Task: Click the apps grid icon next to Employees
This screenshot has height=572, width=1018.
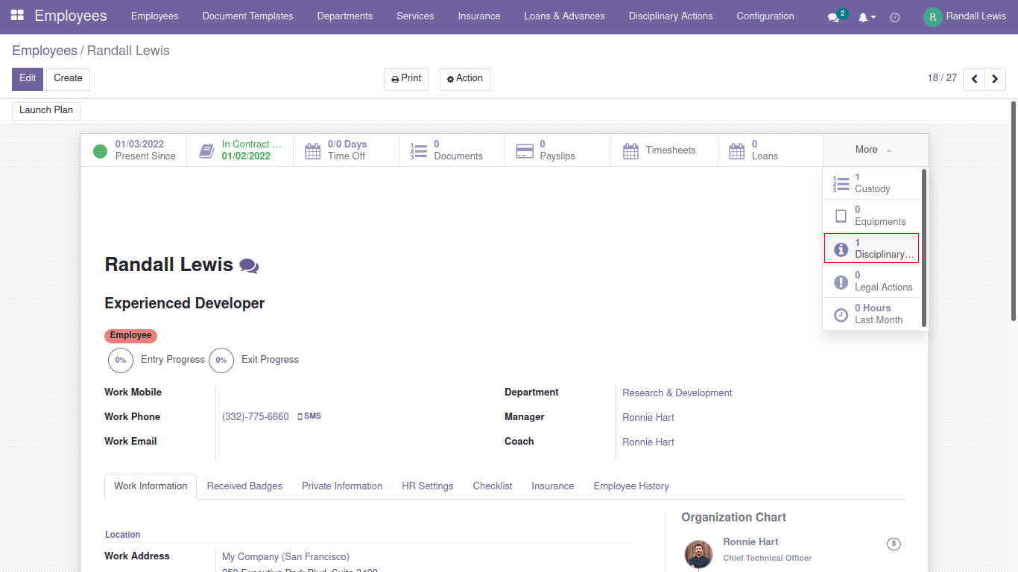Action: (16, 15)
